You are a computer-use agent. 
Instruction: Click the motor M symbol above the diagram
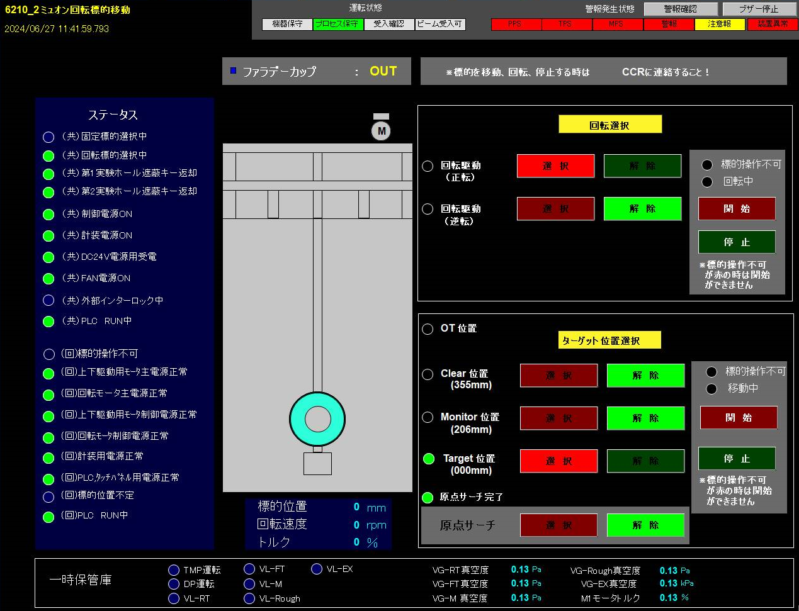[x=381, y=131]
